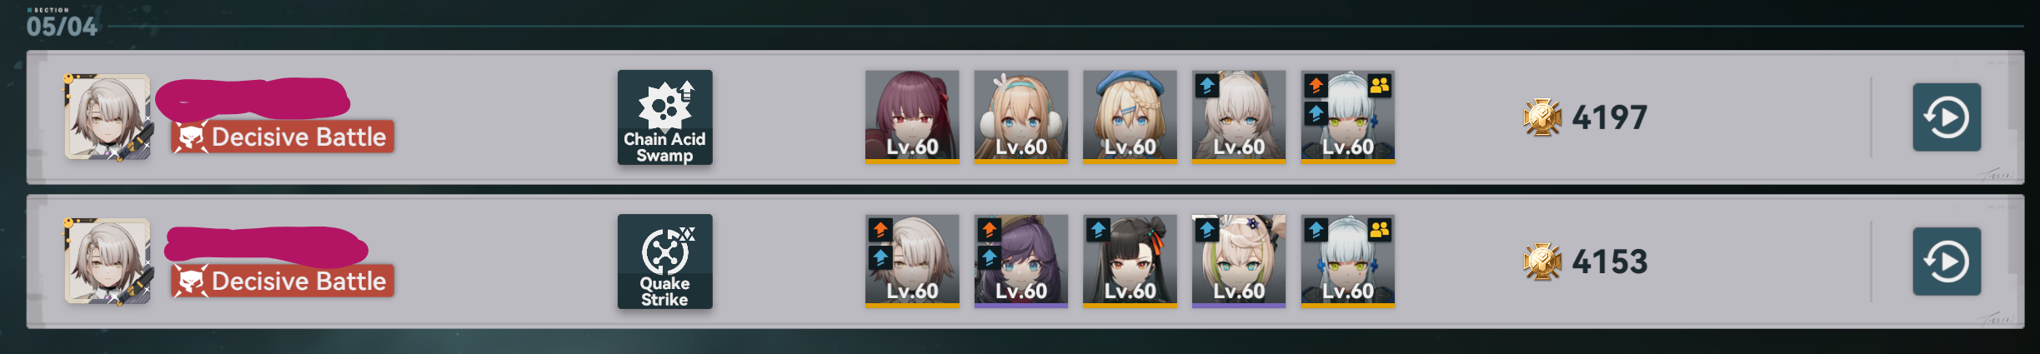Open the Quake Strike buff icon
Viewport: 2040px width, 354px height.
pos(664,262)
